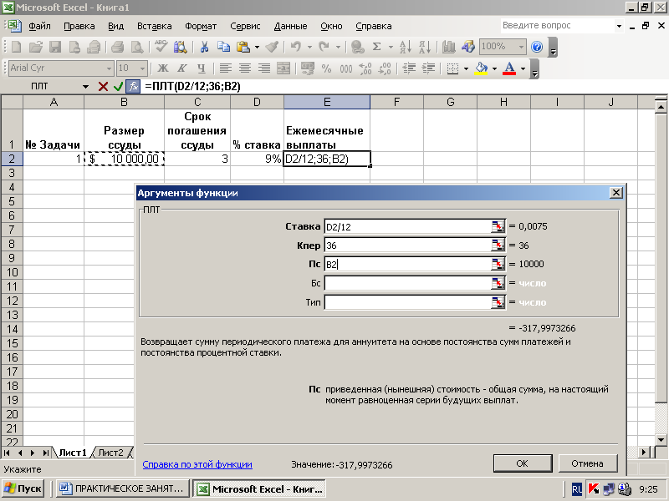Click the blue Help question mark icon
The height and width of the screenshot is (501, 669).
click(537, 47)
